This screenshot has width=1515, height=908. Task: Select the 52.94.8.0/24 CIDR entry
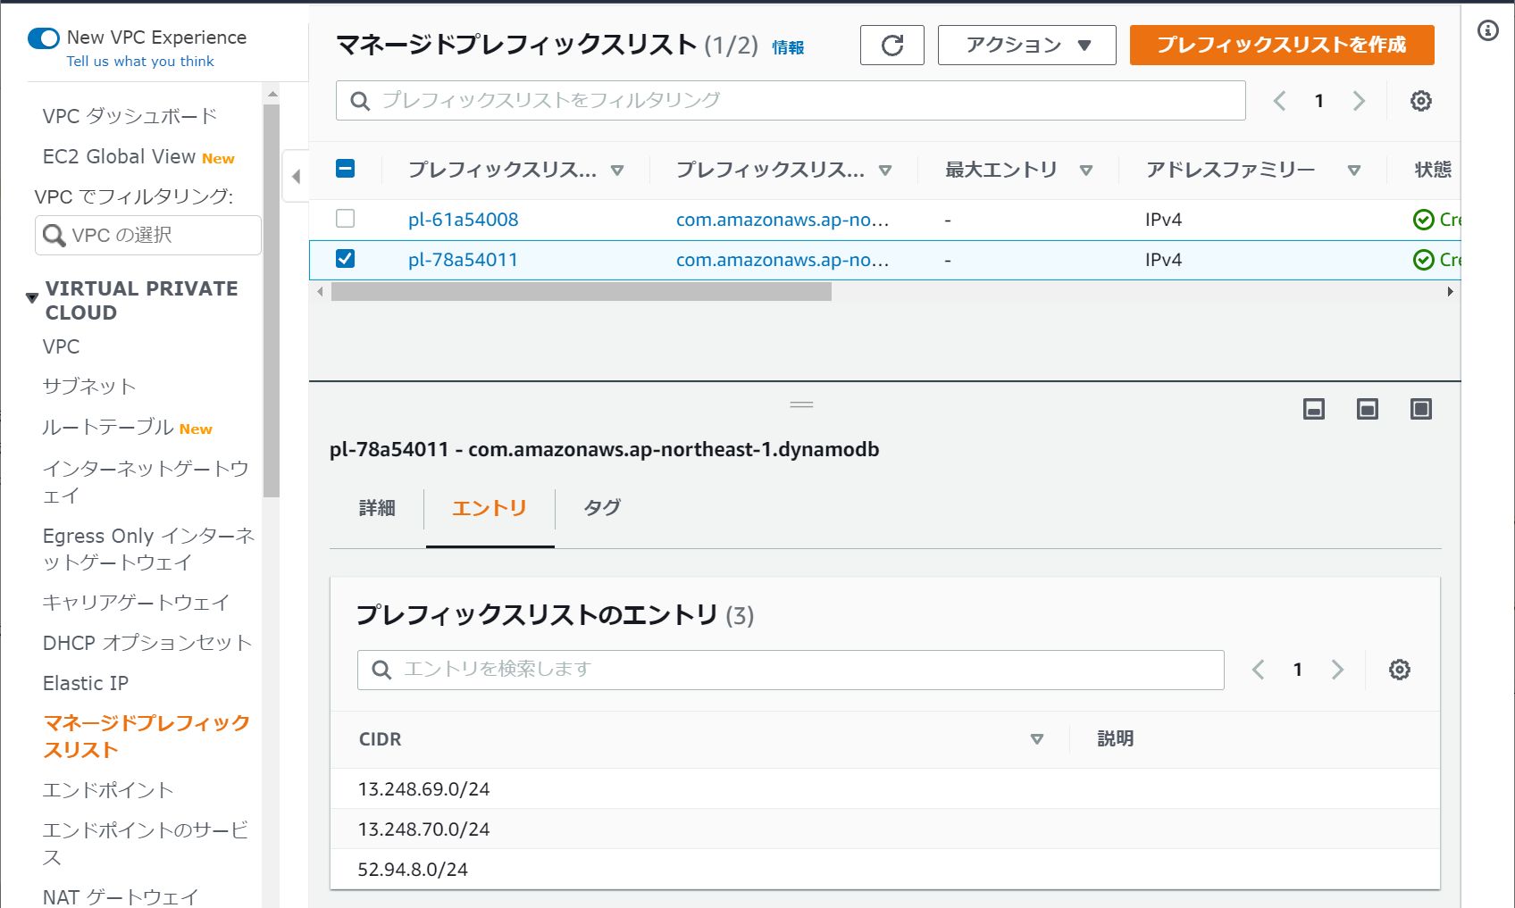click(x=413, y=870)
